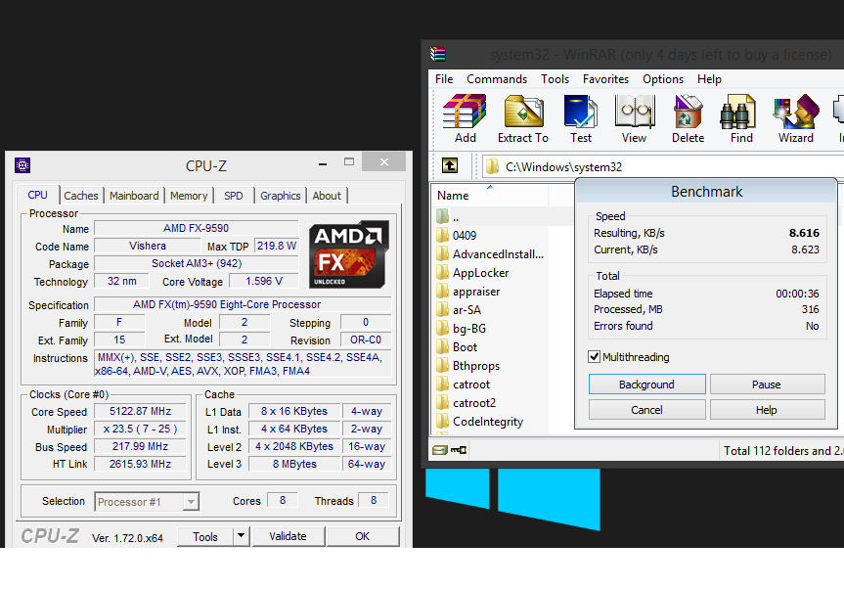
Task: Select the CPU tab in CPU-Z
Action: 38,195
